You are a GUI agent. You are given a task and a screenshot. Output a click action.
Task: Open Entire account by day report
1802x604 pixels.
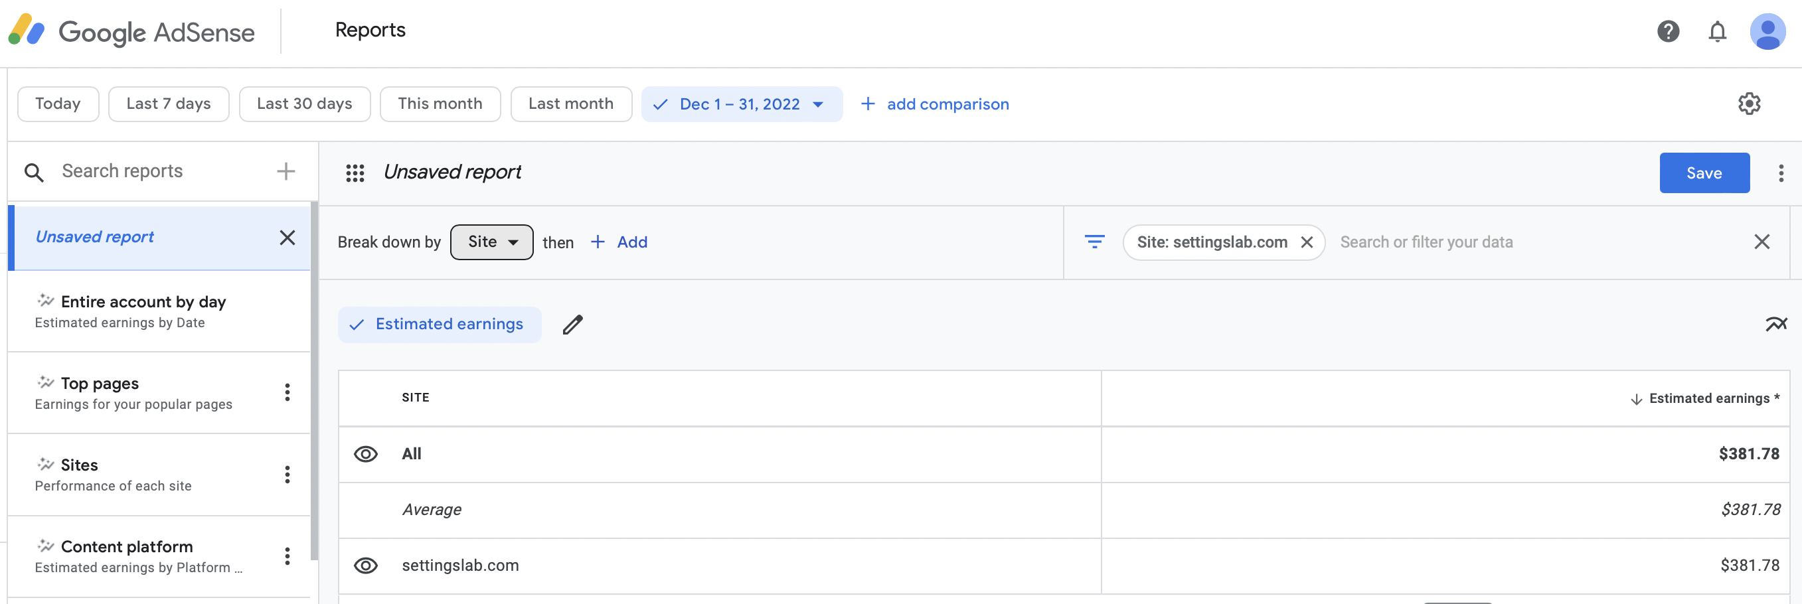159,311
